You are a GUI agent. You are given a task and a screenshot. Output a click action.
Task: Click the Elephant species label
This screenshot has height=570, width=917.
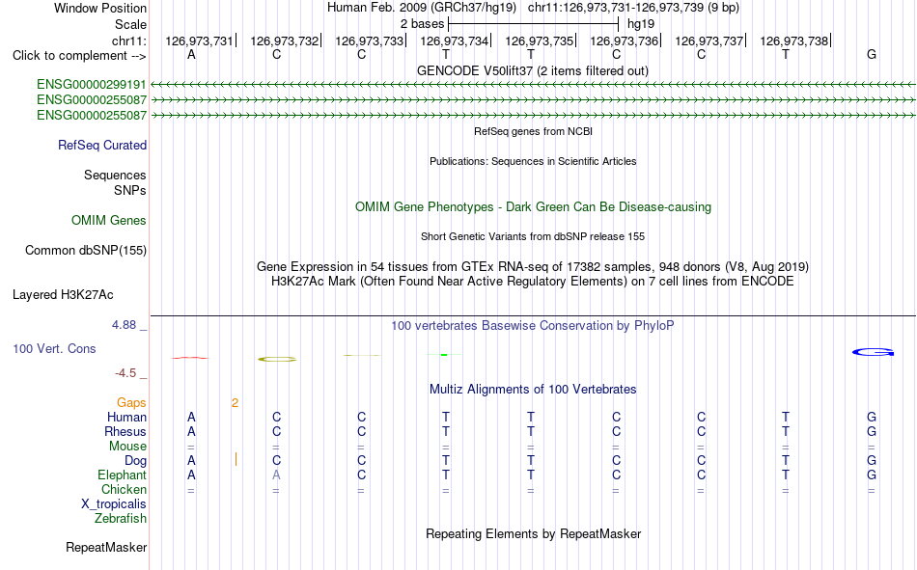coord(123,475)
